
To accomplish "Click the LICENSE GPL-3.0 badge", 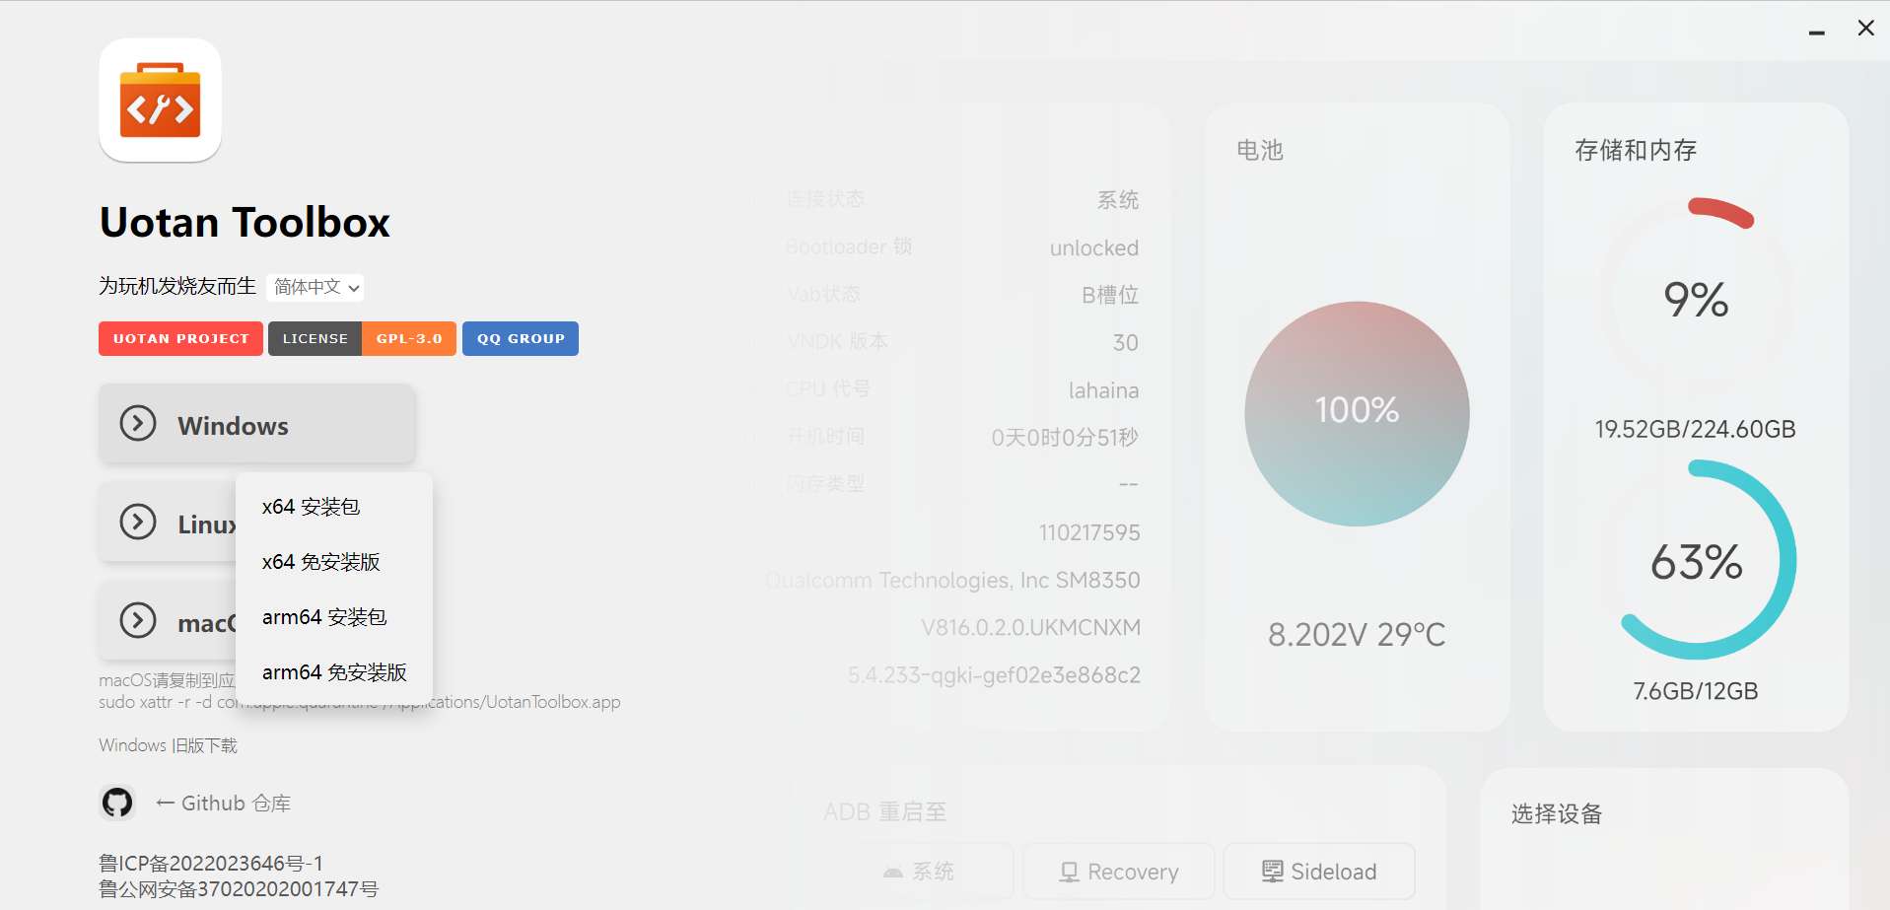I will click(362, 338).
